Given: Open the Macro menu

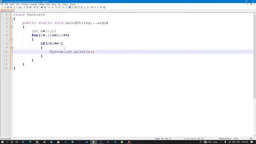Looking at the screenshot, I should (54, 4).
